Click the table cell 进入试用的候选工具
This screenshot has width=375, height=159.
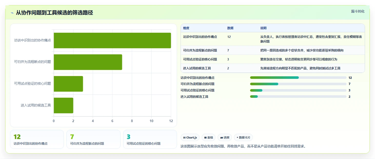pos(197,68)
